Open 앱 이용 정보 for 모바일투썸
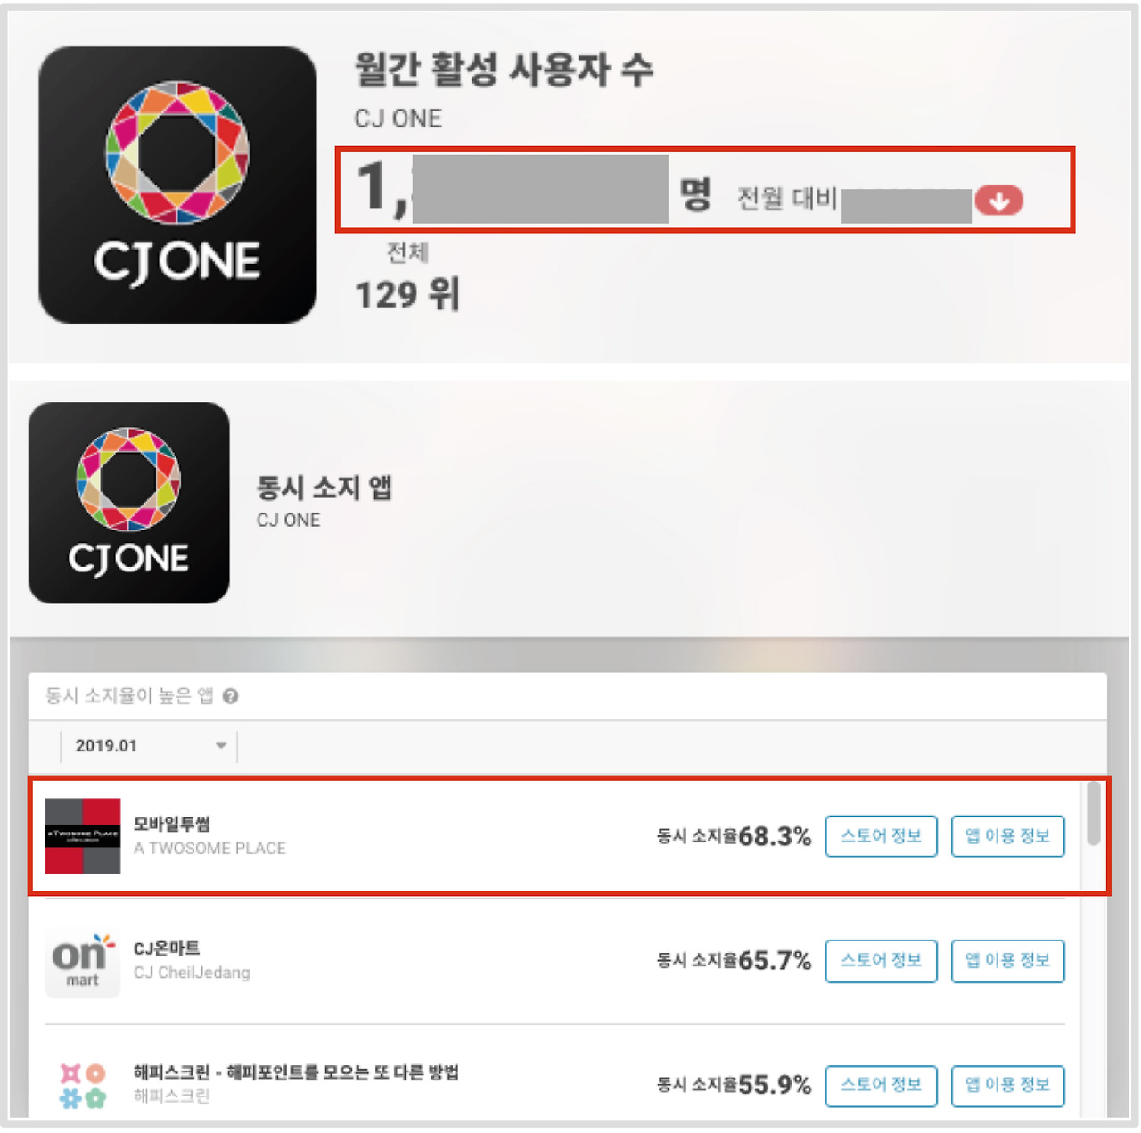The height and width of the screenshot is (1133, 1141). coord(1007,836)
